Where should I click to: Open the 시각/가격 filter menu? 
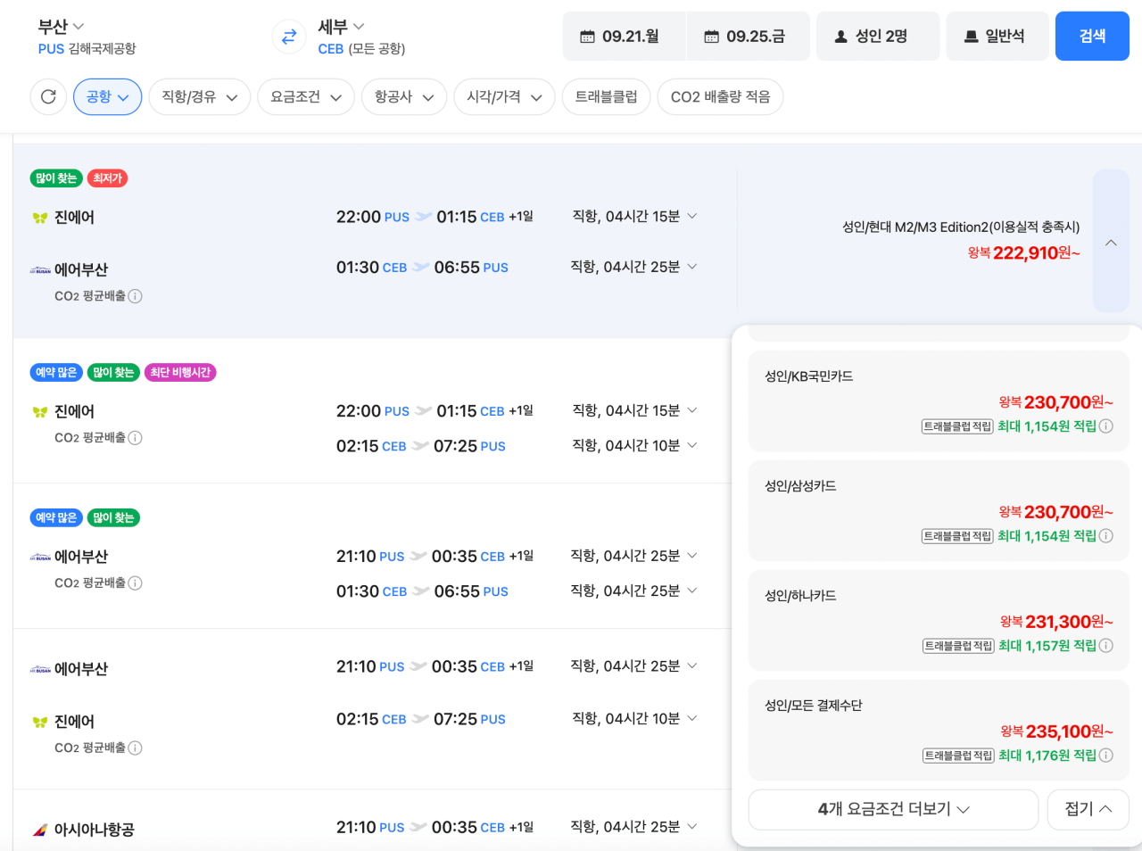tap(504, 96)
